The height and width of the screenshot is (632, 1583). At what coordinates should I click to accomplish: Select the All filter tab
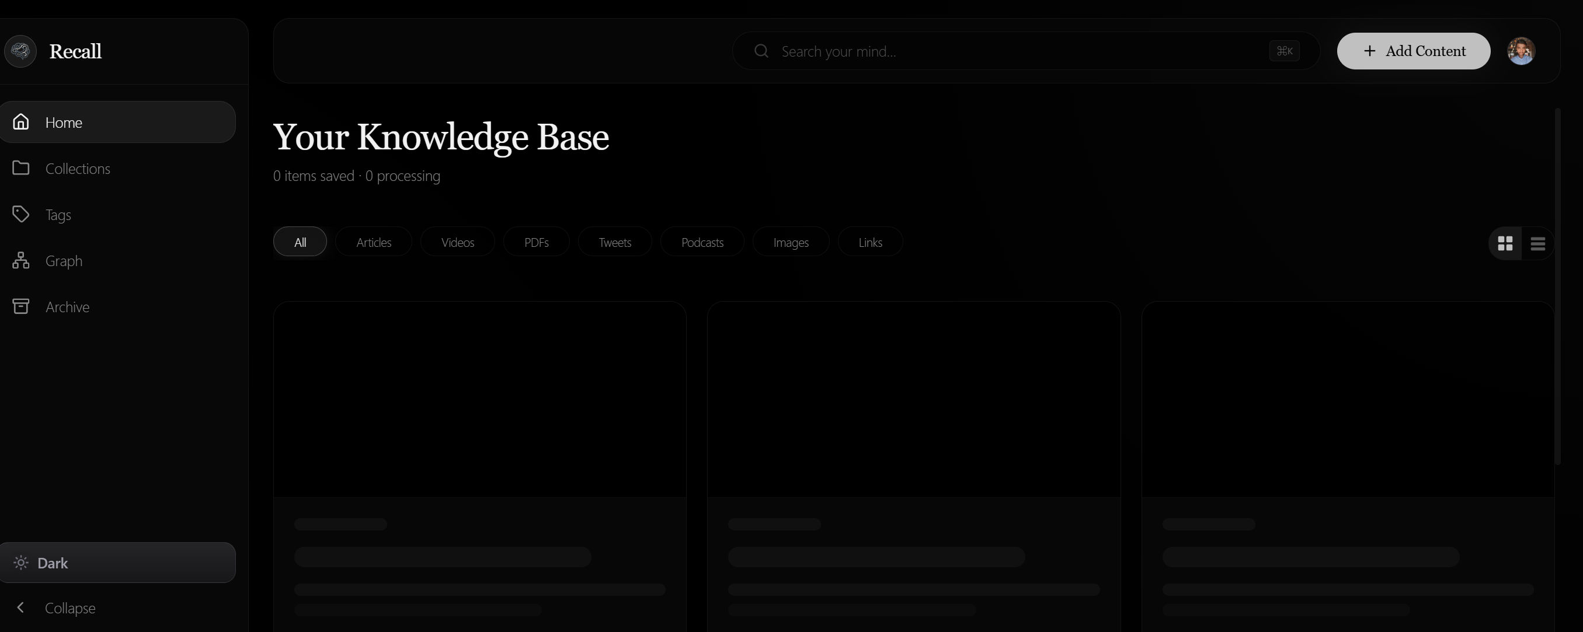point(300,242)
